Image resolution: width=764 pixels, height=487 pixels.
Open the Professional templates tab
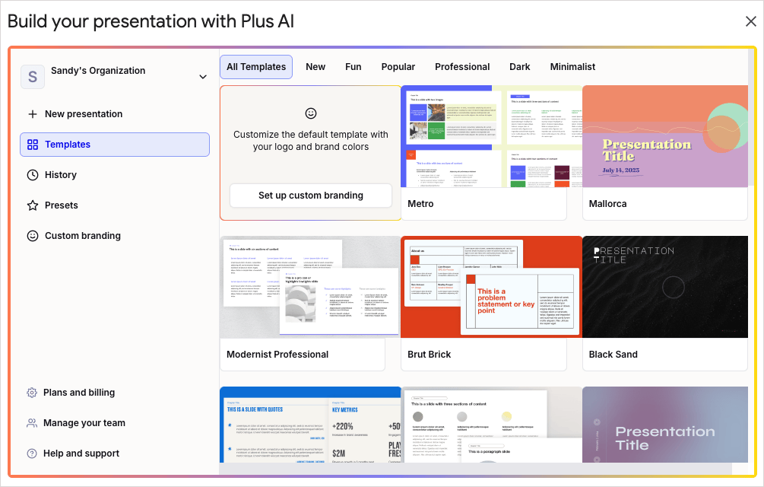click(462, 67)
